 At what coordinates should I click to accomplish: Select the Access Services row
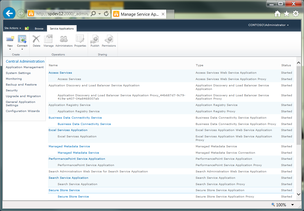(60, 73)
